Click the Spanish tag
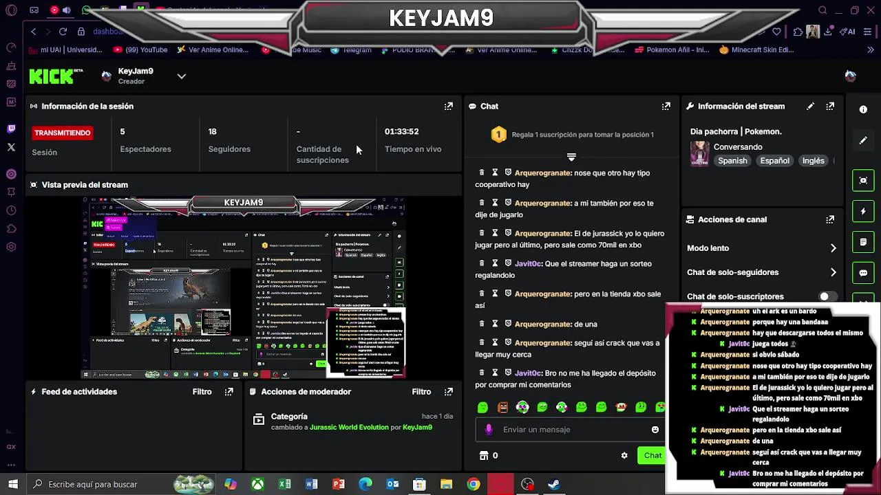The width and height of the screenshot is (881, 495). (x=732, y=161)
